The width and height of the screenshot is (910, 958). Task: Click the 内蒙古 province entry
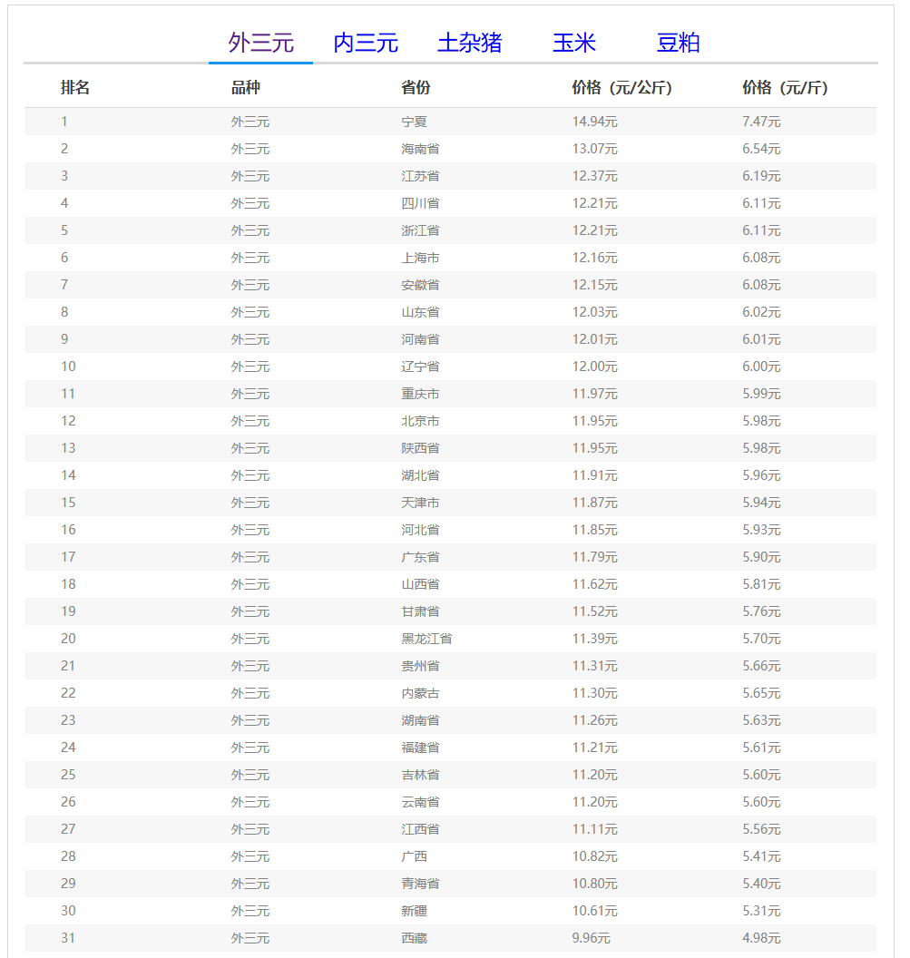(420, 693)
